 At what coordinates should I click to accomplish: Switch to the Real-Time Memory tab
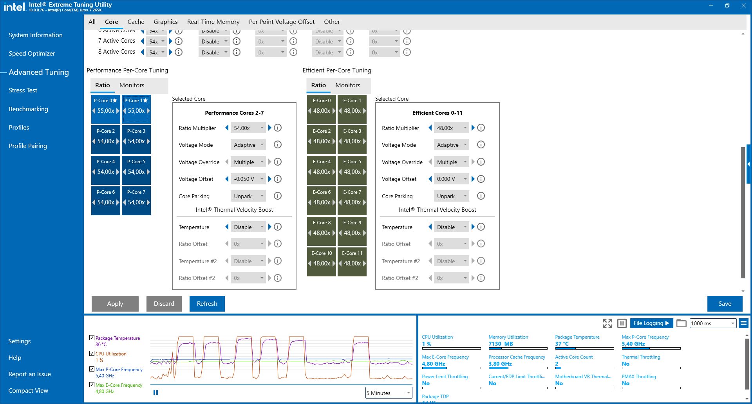(x=213, y=22)
